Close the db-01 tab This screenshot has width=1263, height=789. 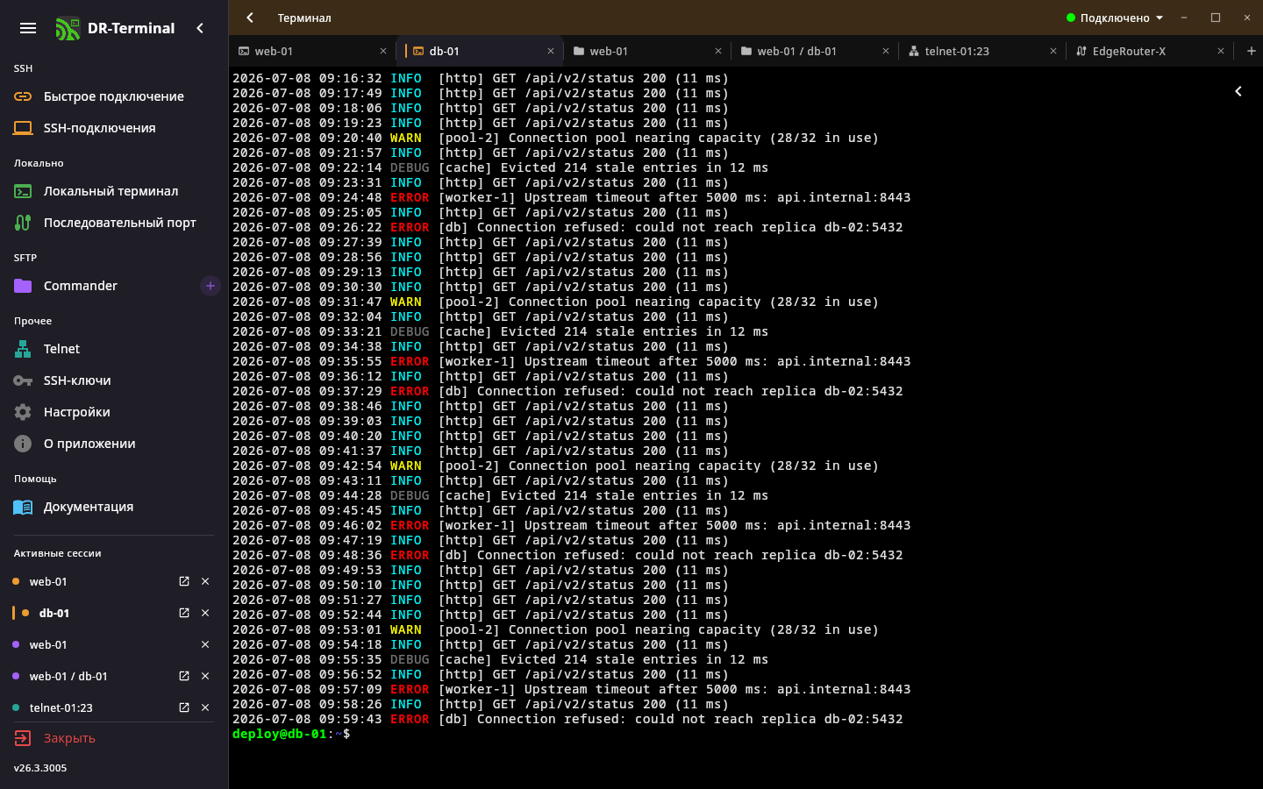click(551, 51)
